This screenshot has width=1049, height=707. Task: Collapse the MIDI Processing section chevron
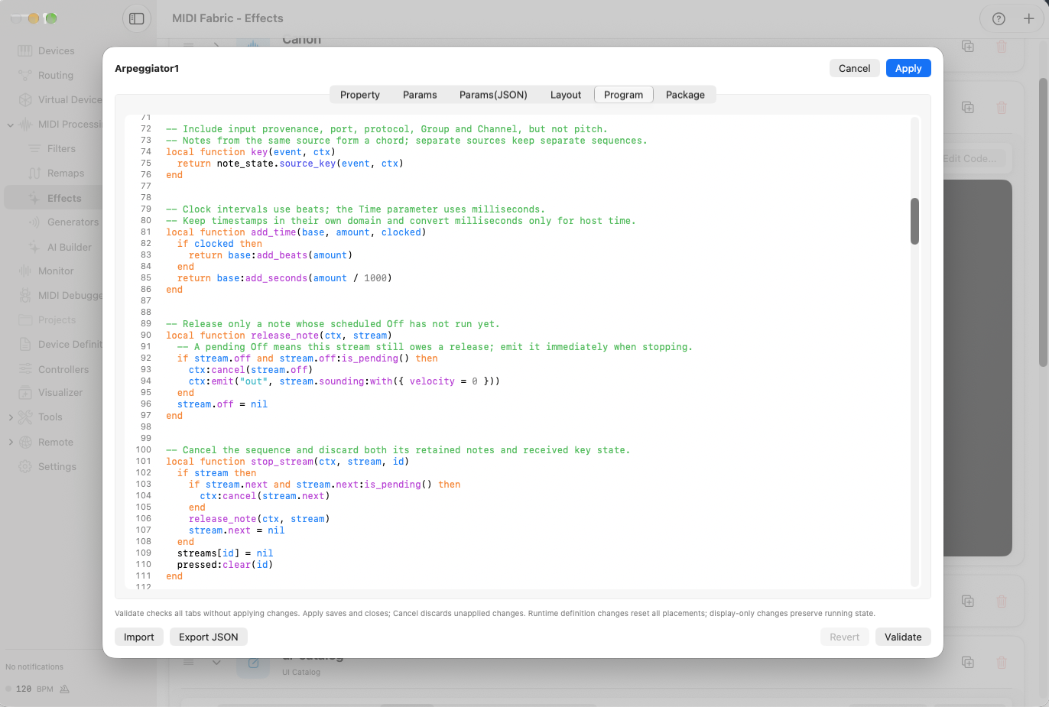(10, 125)
